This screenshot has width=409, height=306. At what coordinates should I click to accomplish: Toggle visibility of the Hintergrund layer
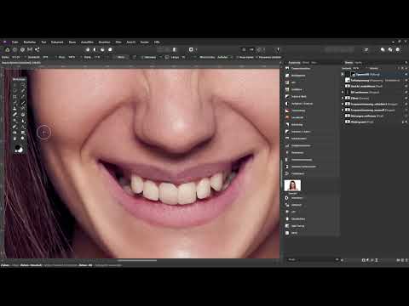pos(406,122)
